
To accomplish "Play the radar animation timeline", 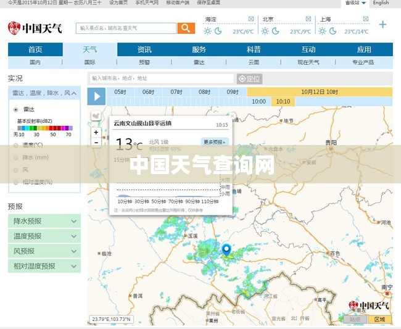I will point(96,96).
